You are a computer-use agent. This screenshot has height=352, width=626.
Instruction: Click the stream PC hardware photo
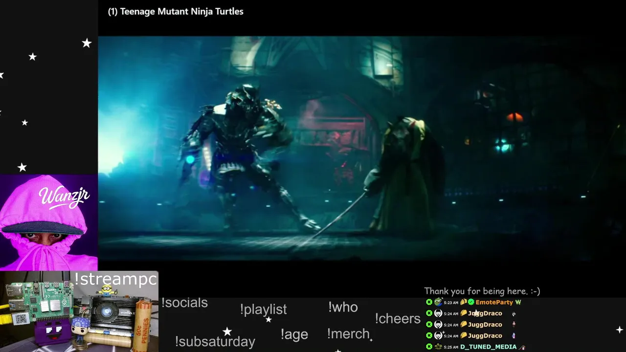click(x=79, y=311)
